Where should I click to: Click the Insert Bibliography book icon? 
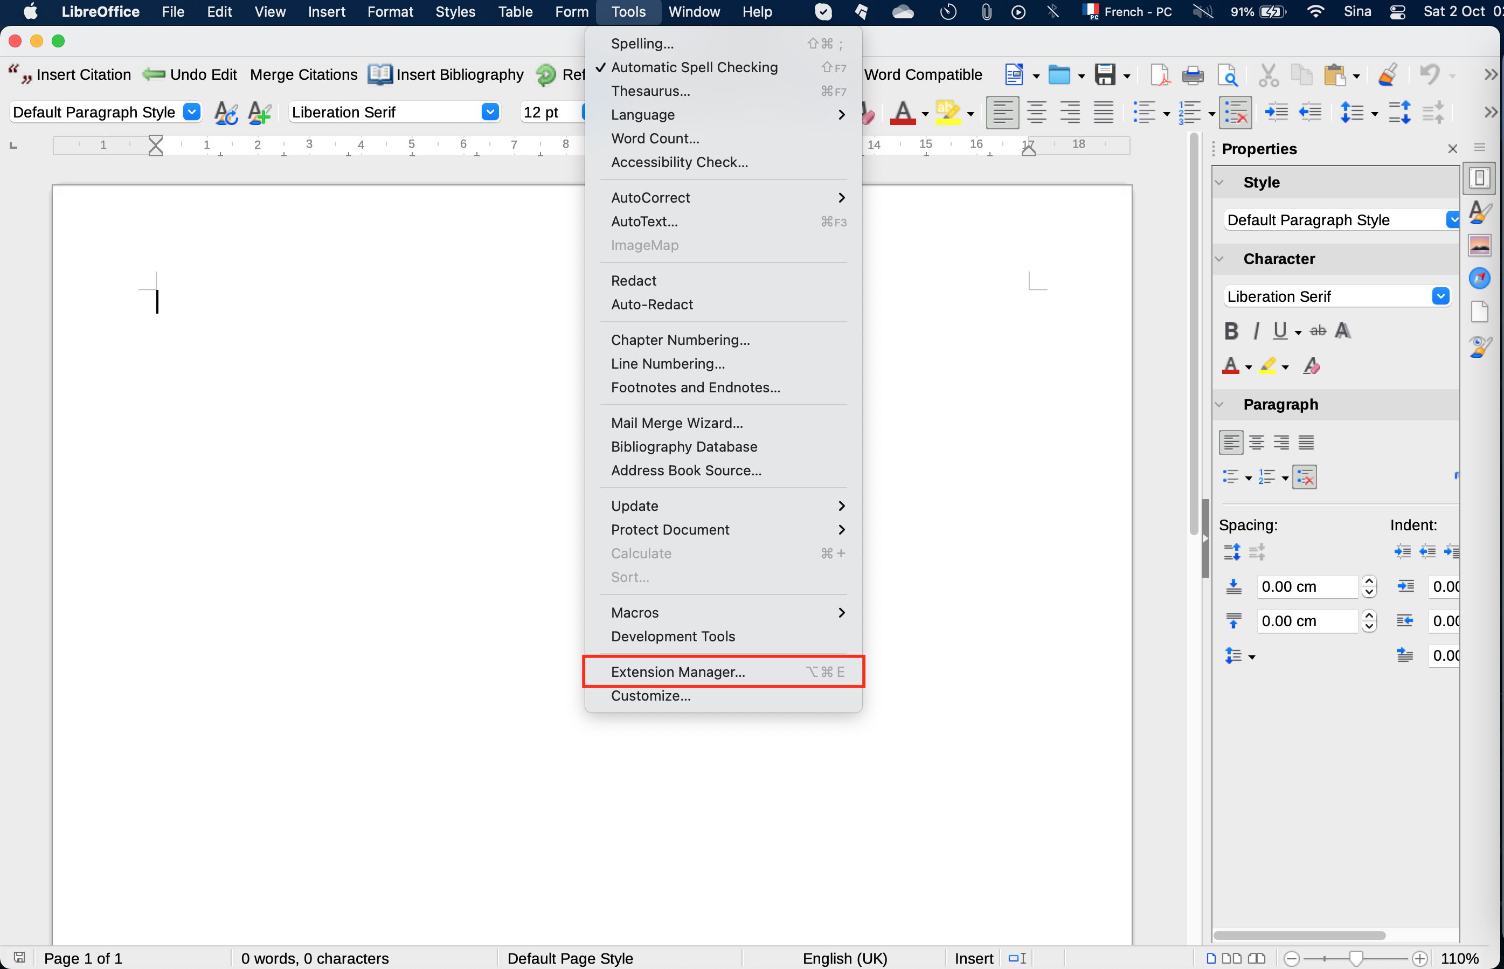pos(380,75)
